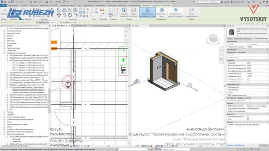Activate Place on Vertical Face

(148, 12)
